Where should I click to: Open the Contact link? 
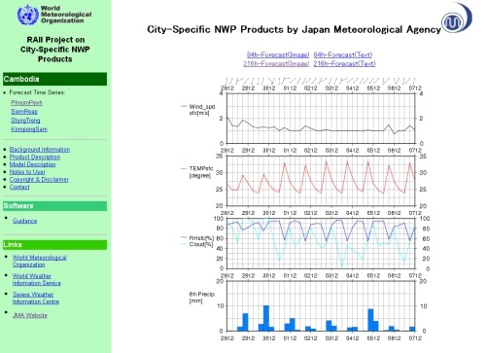[19, 187]
